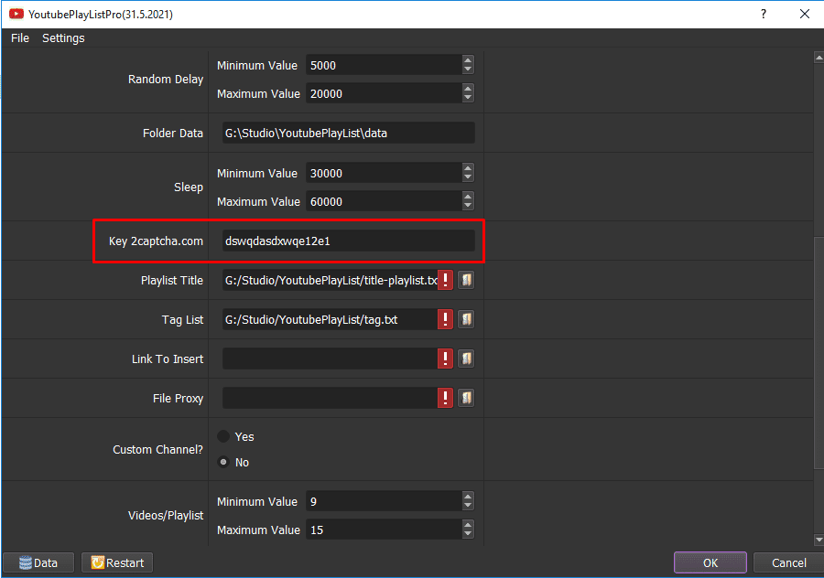Increase Videos/Playlist Minimum Value
The width and height of the screenshot is (824, 578).
tap(468, 497)
